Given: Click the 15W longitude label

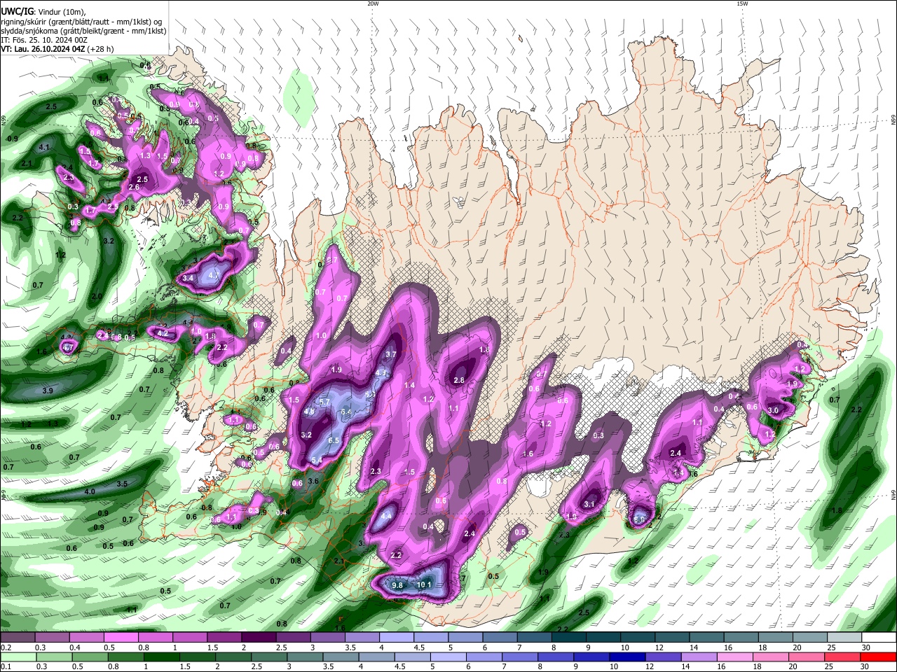Looking at the screenshot, I should point(742,3).
